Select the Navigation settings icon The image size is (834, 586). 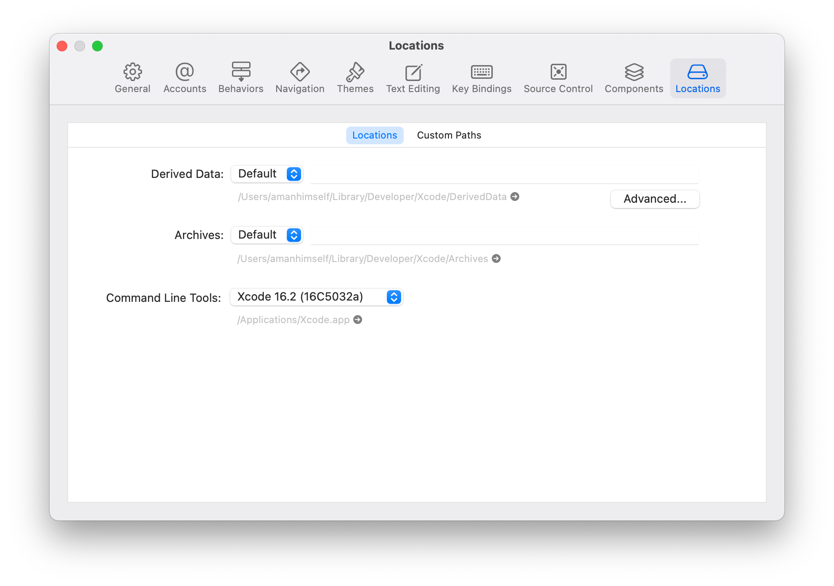(x=300, y=78)
